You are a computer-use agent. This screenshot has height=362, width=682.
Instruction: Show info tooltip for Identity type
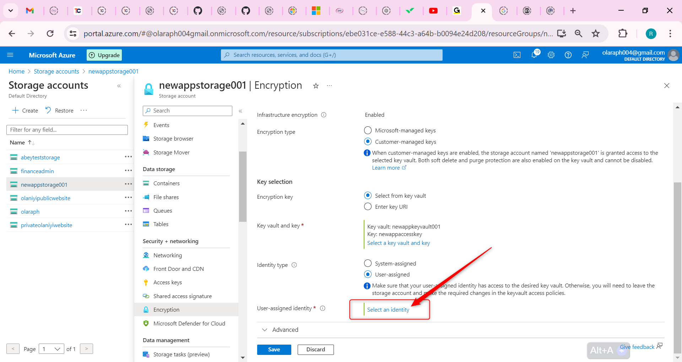(x=294, y=265)
